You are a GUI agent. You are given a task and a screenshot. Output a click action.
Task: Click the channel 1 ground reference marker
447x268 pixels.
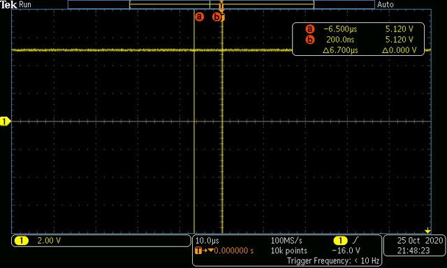[x=5, y=121]
